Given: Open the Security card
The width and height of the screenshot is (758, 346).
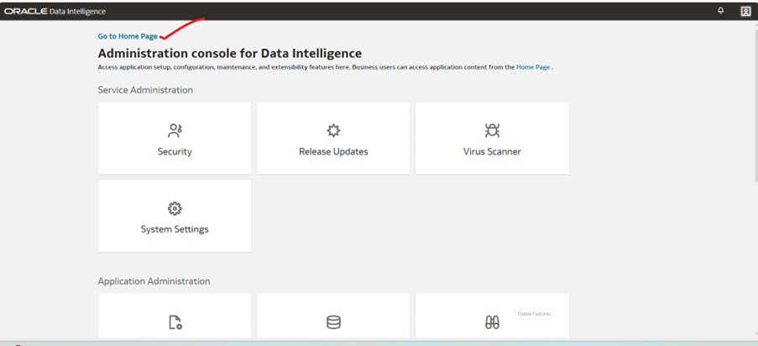Looking at the screenshot, I should pos(175,138).
